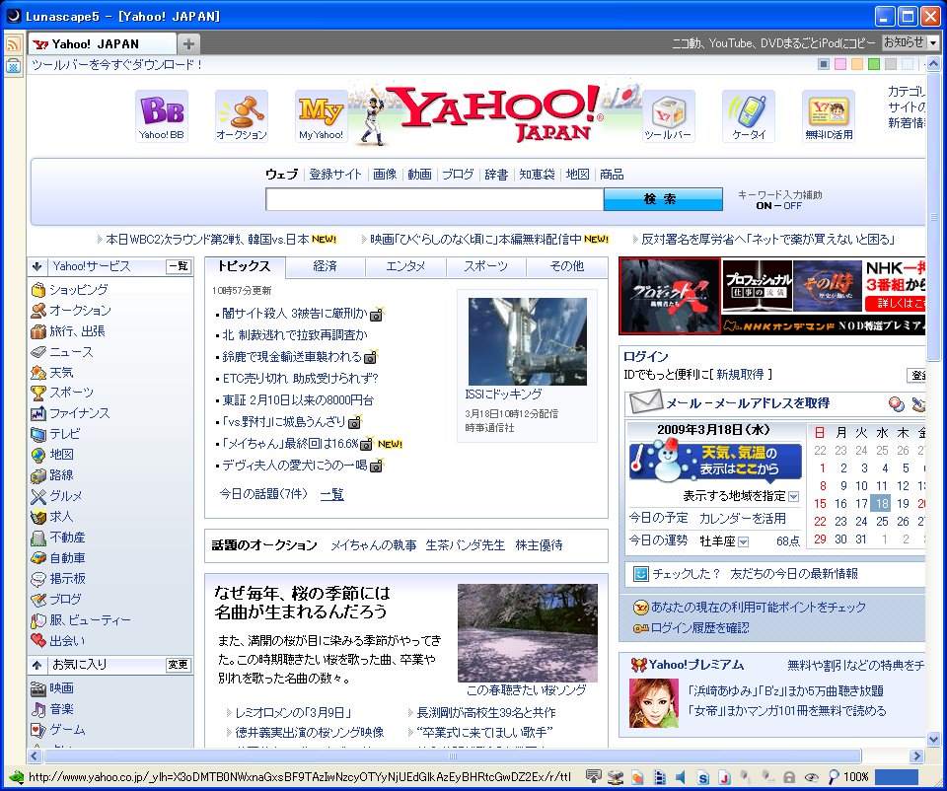Image resolution: width=947 pixels, height=791 pixels.
Task: Click the horizontal scrollbar right arrow
Action: [916, 755]
